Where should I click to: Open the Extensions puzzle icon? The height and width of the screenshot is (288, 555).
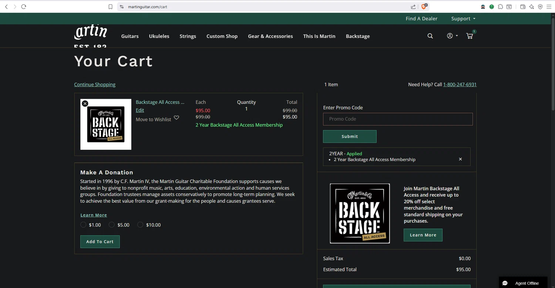tap(500, 7)
